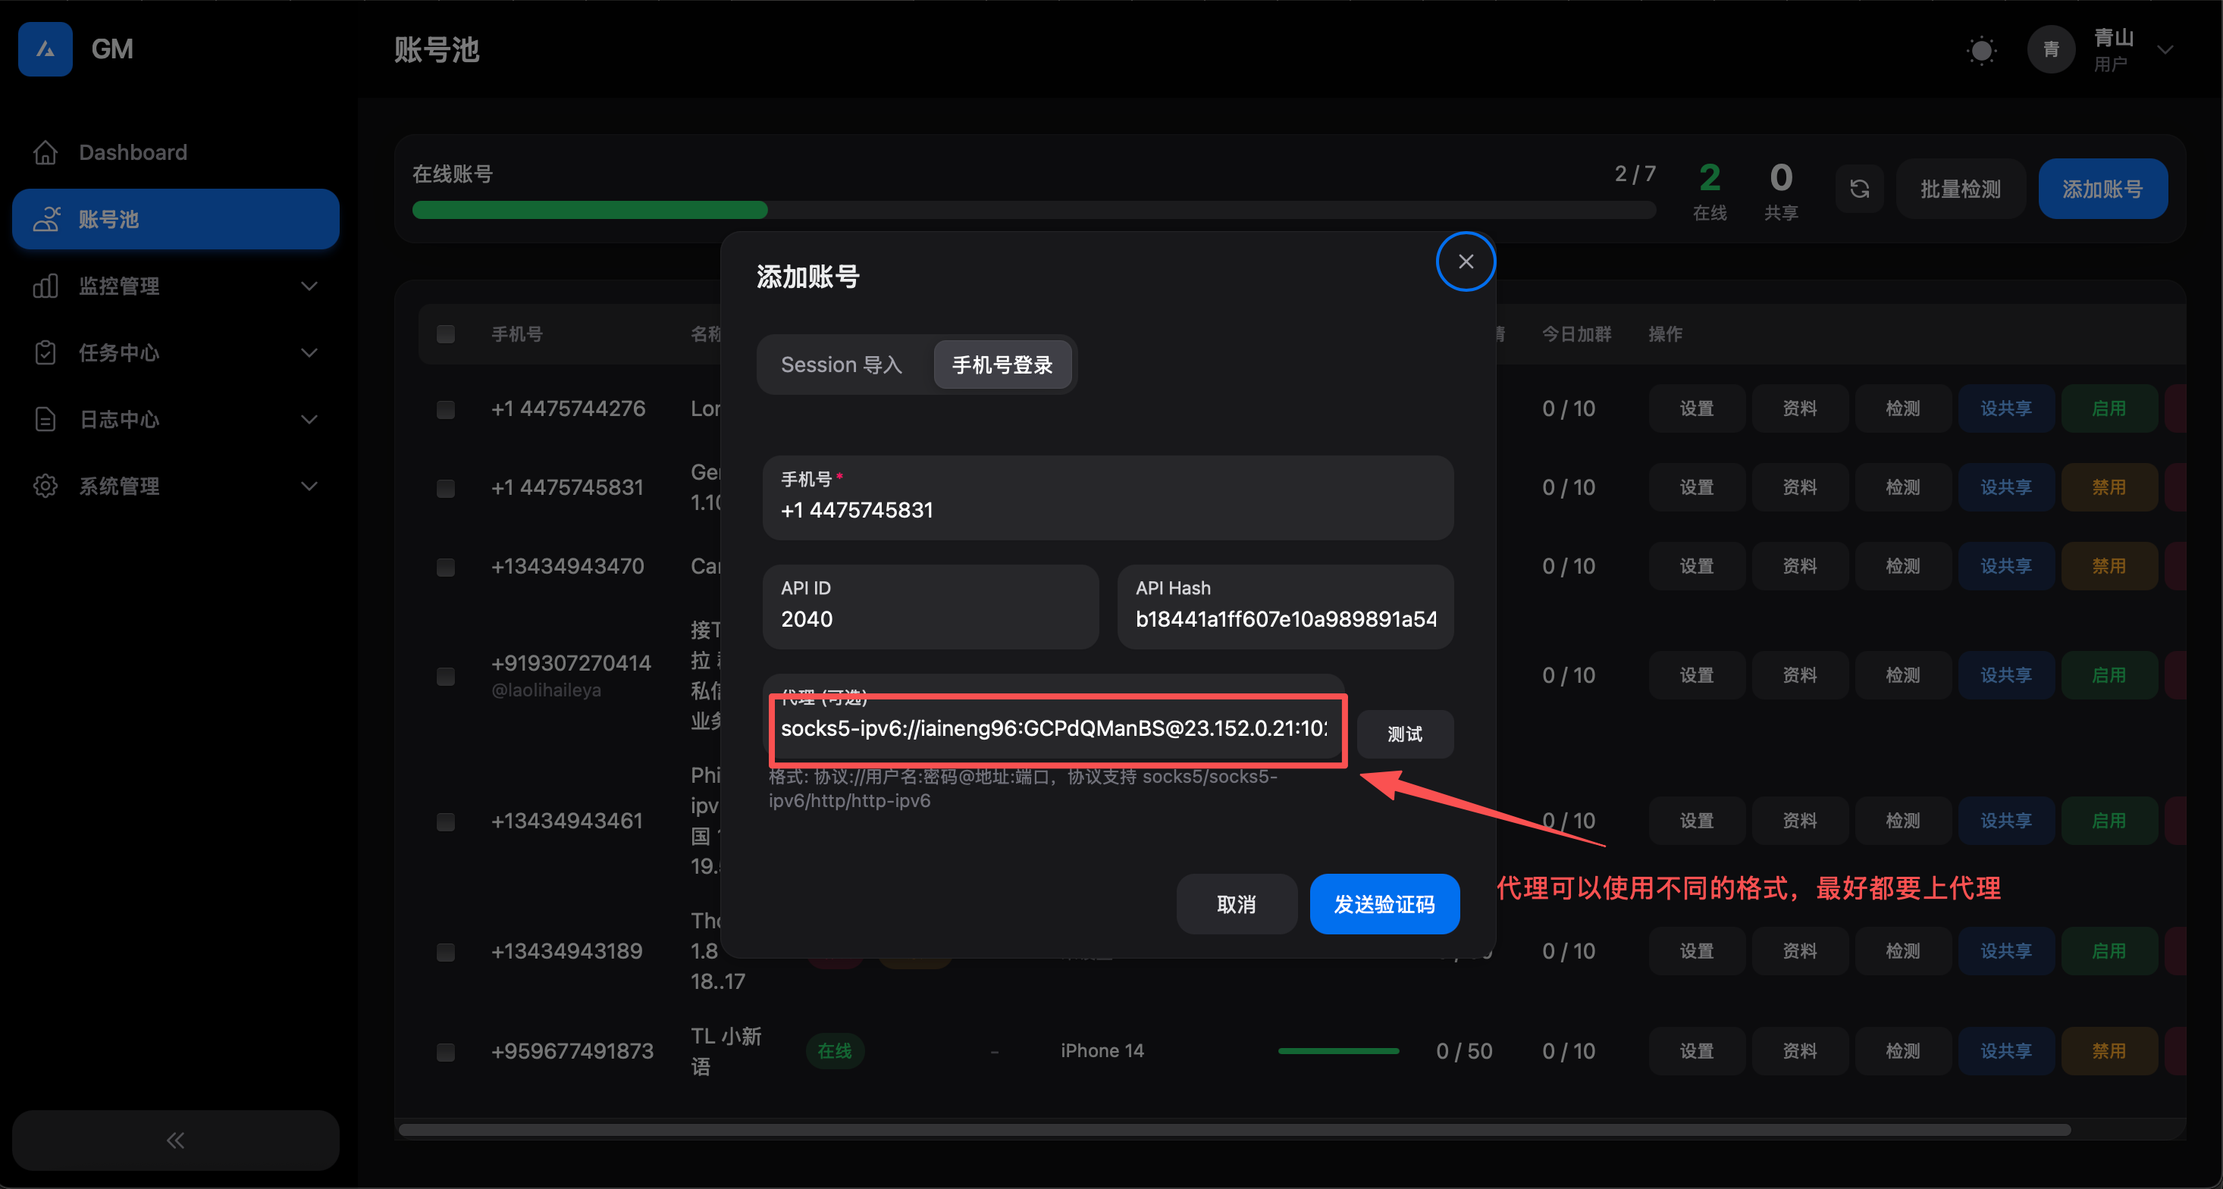2223x1189 pixels.
Task: Click the GM logo icon
Action: pyautogui.click(x=45, y=49)
